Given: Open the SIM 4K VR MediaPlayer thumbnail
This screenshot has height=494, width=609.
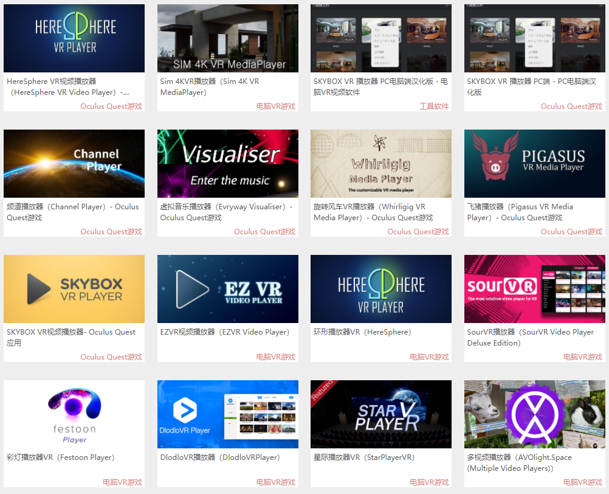Looking at the screenshot, I should 227,38.
